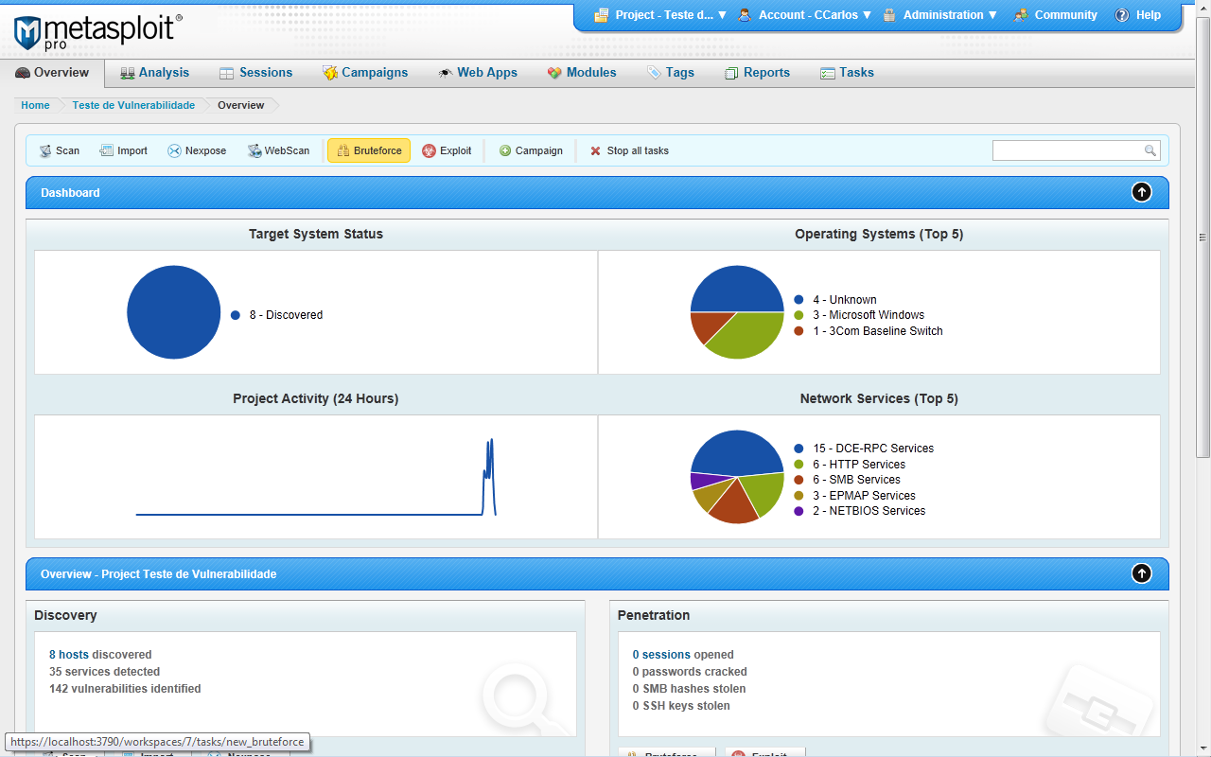Image resolution: width=1211 pixels, height=757 pixels.
Task: Click the Metasploit Pro logo
Action: tap(97, 31)
